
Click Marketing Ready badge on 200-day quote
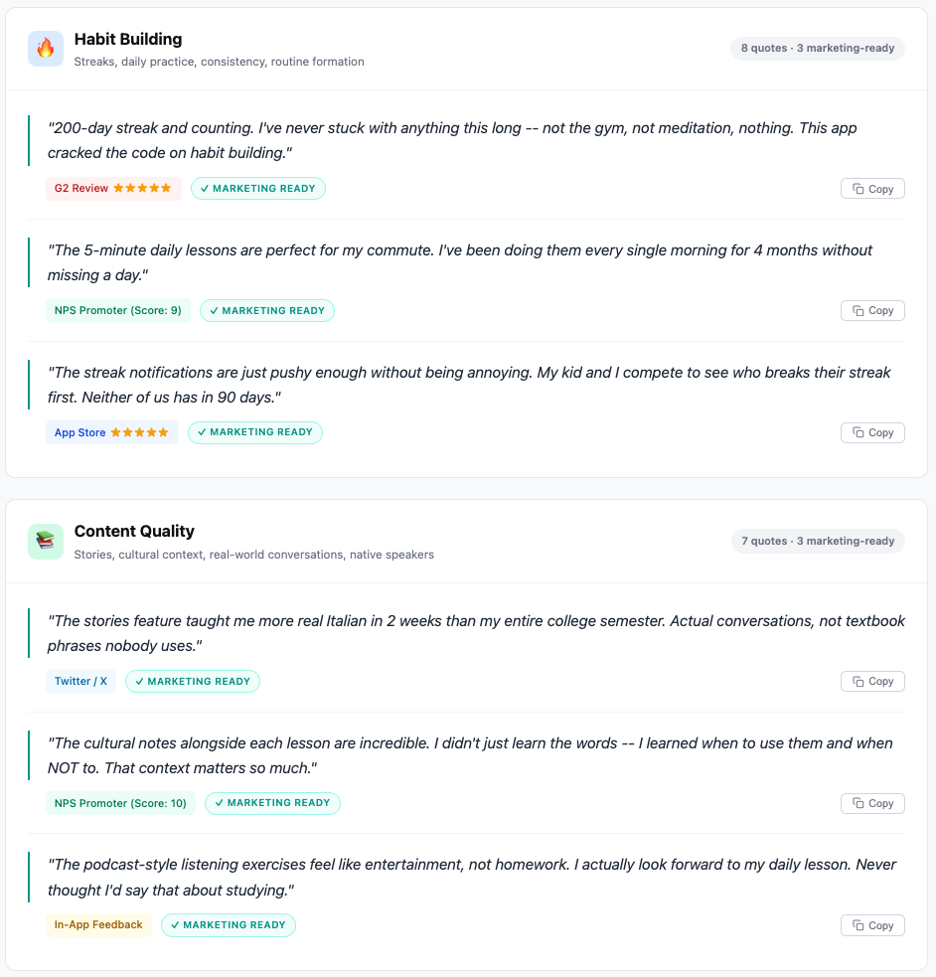[258, 188]
